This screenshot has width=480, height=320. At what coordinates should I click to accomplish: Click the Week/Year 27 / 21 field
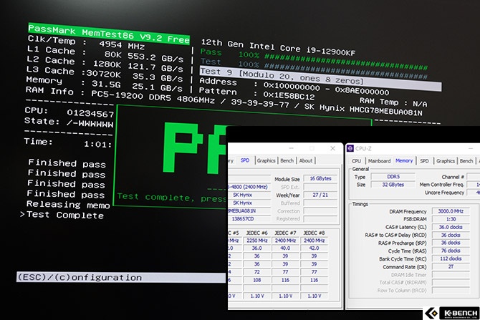[x=320, y=195]
